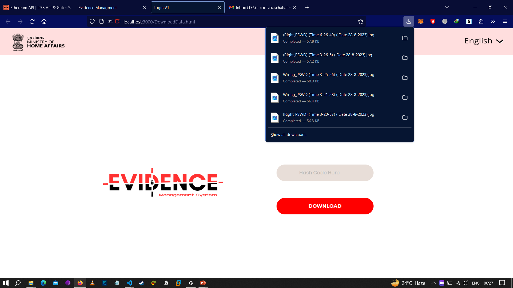Open Right_PSWD Time 3-20-57 downloaded file
The width and height of the screenshot is (513, 288).
click(328, 117)
